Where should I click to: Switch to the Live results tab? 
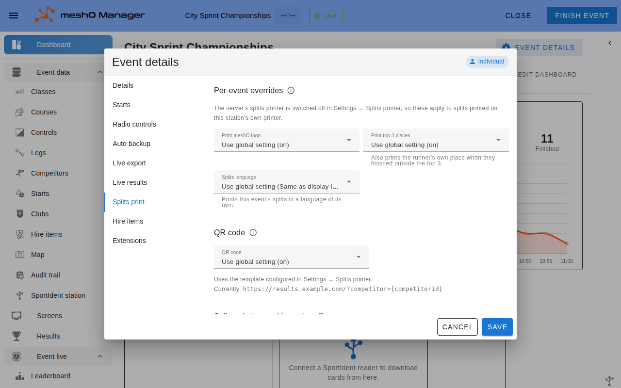tap(155, 182)
